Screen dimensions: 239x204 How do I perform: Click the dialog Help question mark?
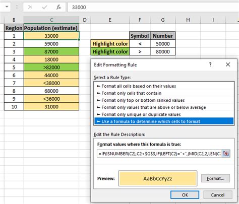[x=210, y=64]
